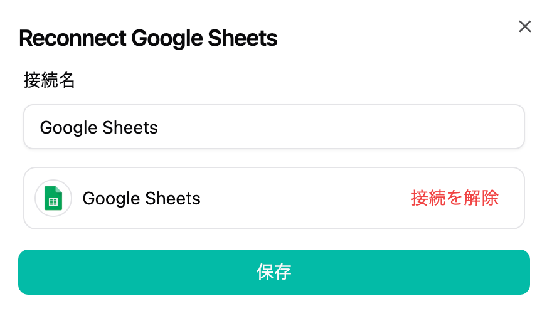Disconnect the Google Sheets account

point(455,198)
